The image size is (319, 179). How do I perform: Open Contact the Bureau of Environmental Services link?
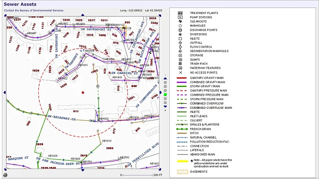click(33, 10)
